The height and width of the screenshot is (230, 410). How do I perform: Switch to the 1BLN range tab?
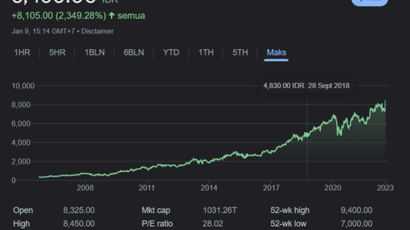pos(95,53)
